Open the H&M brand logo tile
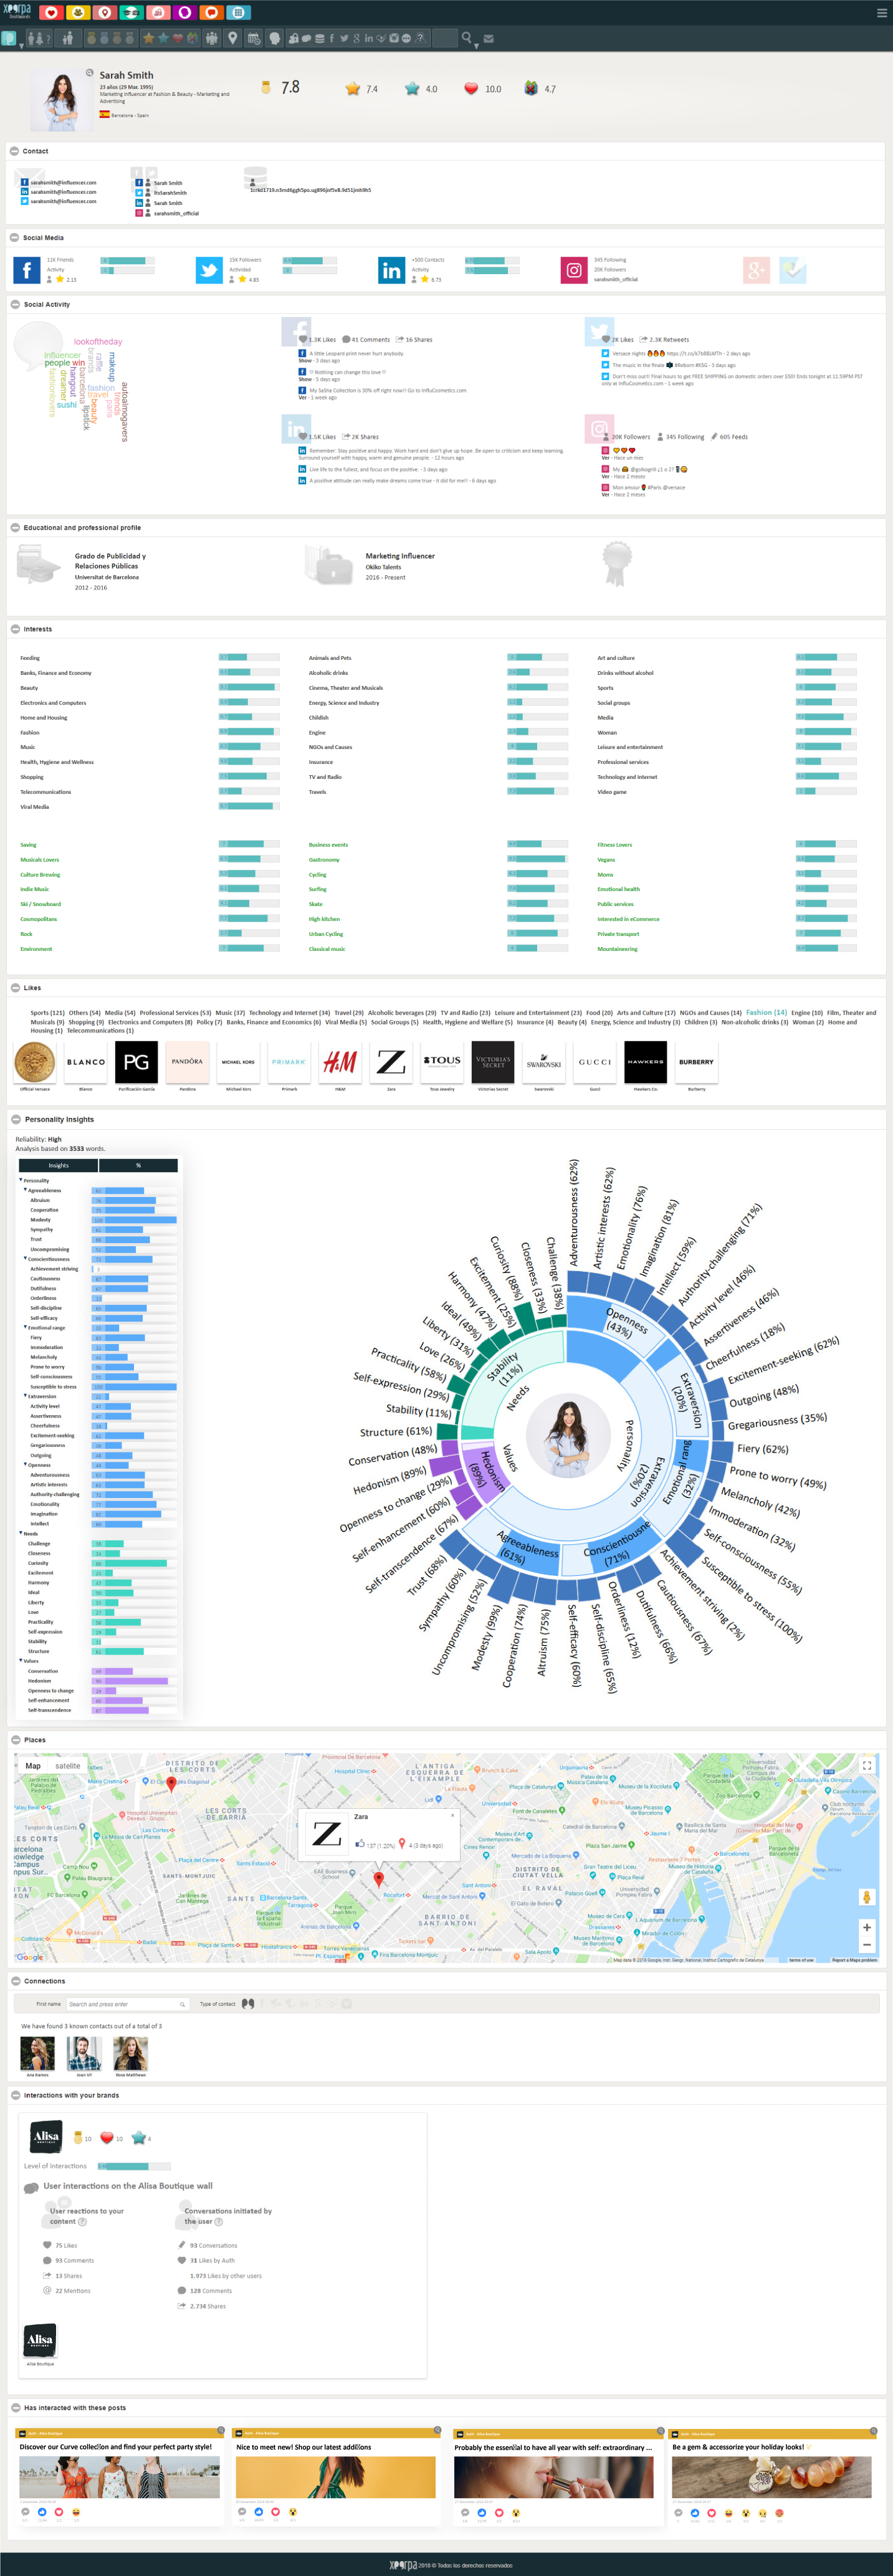This screenshot has width=893, height=2576. pyautogui.click(x=340, y=1062)
